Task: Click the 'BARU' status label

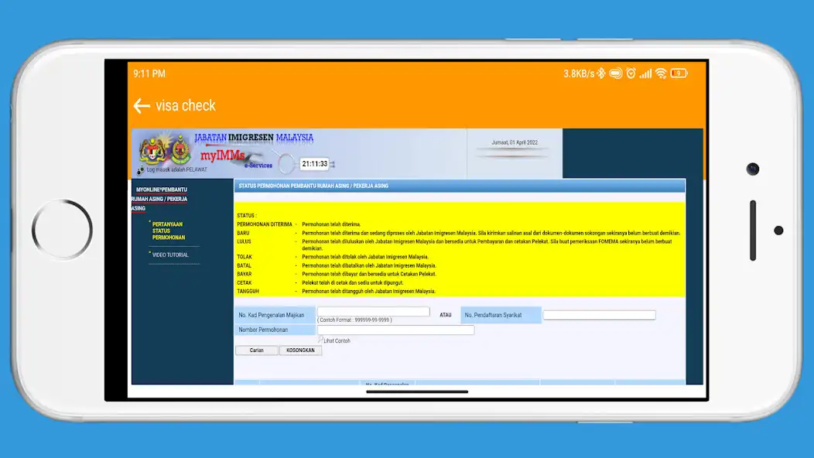Action: (243, 233)
